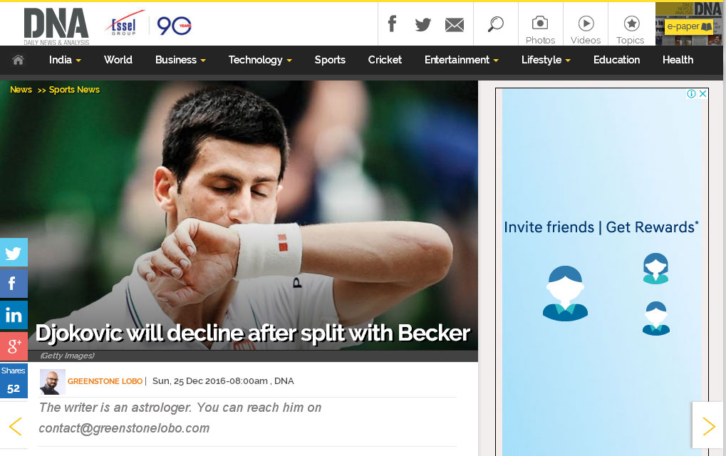Open author Greenstone Lobo's profile link

pos(105,381)
